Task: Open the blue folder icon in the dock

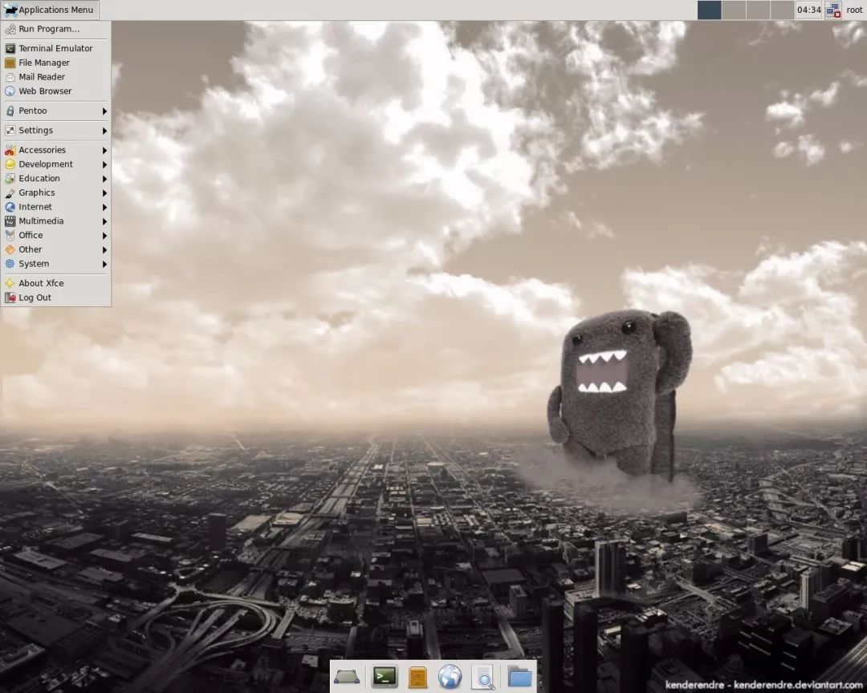Action: (x=519, y=677)
